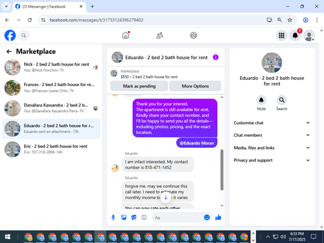Click the chat scrollbar down arrow
Image resolution: width=324 pixels, height=243 pixels.
[x=222, y=205]
